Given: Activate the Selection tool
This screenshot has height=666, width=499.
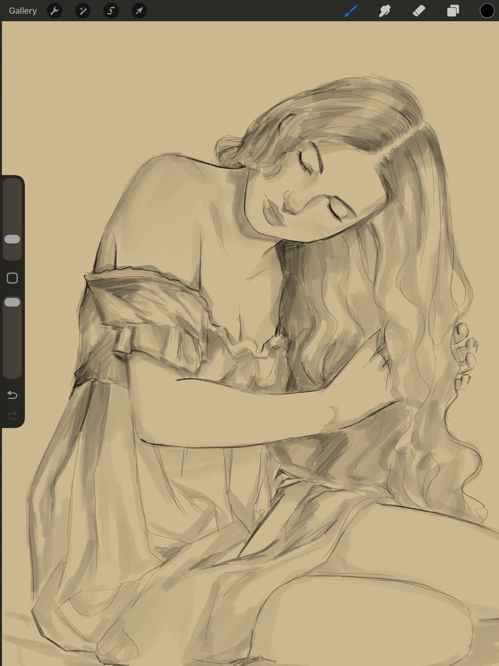Looking at the screenshot, I should (111, 11).
